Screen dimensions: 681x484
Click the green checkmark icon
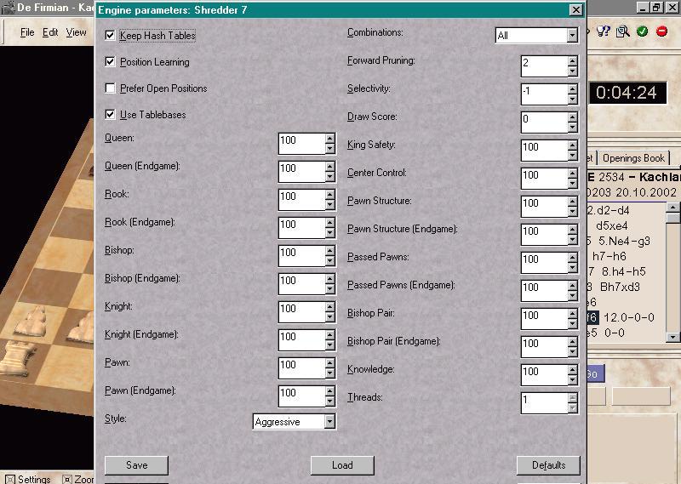[642, 31]
